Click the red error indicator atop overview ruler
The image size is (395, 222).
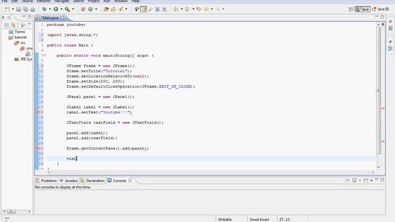point(383,25)
